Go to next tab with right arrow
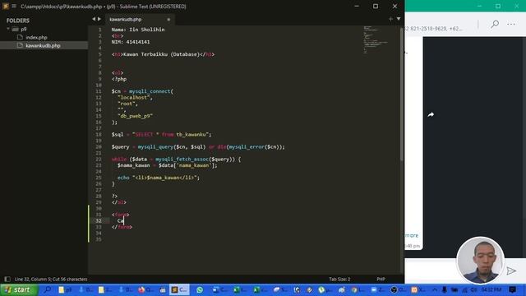The width and height of the screenshot is (526, 296). coord(99,19)
